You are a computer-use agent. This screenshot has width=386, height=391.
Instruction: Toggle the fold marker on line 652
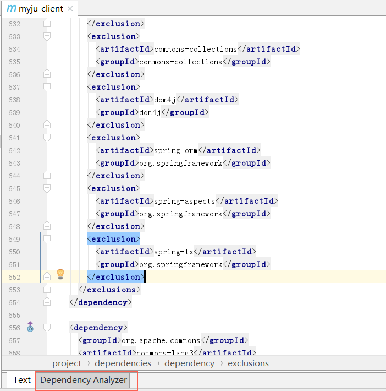point(47,276)
